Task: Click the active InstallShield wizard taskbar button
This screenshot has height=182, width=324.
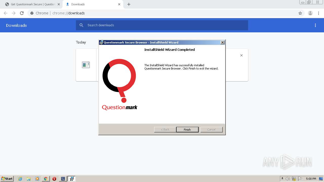Action: coord(72,179)
